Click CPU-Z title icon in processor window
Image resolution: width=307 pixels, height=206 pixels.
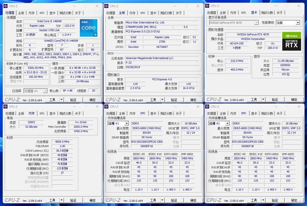click(6, 6)
